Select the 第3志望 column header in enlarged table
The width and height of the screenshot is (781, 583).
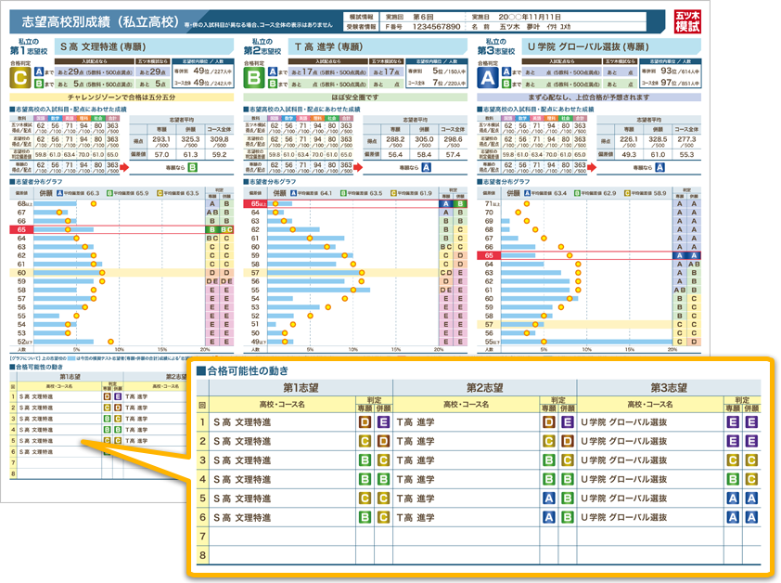668,388
